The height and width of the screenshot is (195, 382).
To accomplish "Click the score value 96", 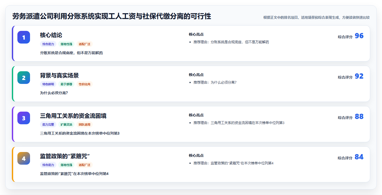I will pyautogui.click(x=359, y=36).
